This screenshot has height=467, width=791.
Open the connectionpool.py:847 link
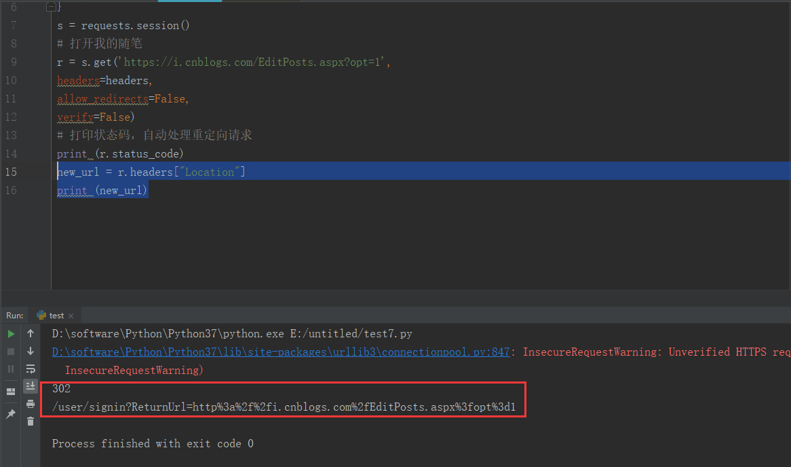point(280,352)
